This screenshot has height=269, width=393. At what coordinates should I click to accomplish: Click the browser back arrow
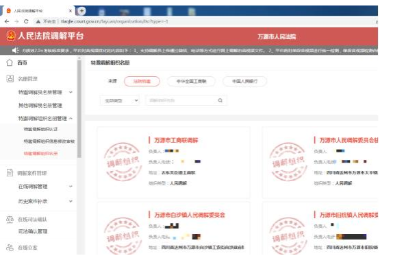(7, 21)
